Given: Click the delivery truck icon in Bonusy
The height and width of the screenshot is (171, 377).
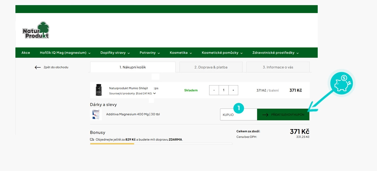Looking at the screenshot, I should click(92, 139).
